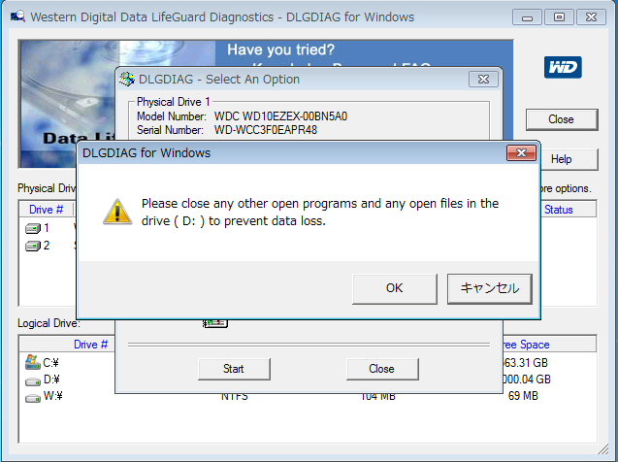This screenshot has height=462, width=618.
Task: Close the Select An Option dialog with X
Action: click(483, 80)
